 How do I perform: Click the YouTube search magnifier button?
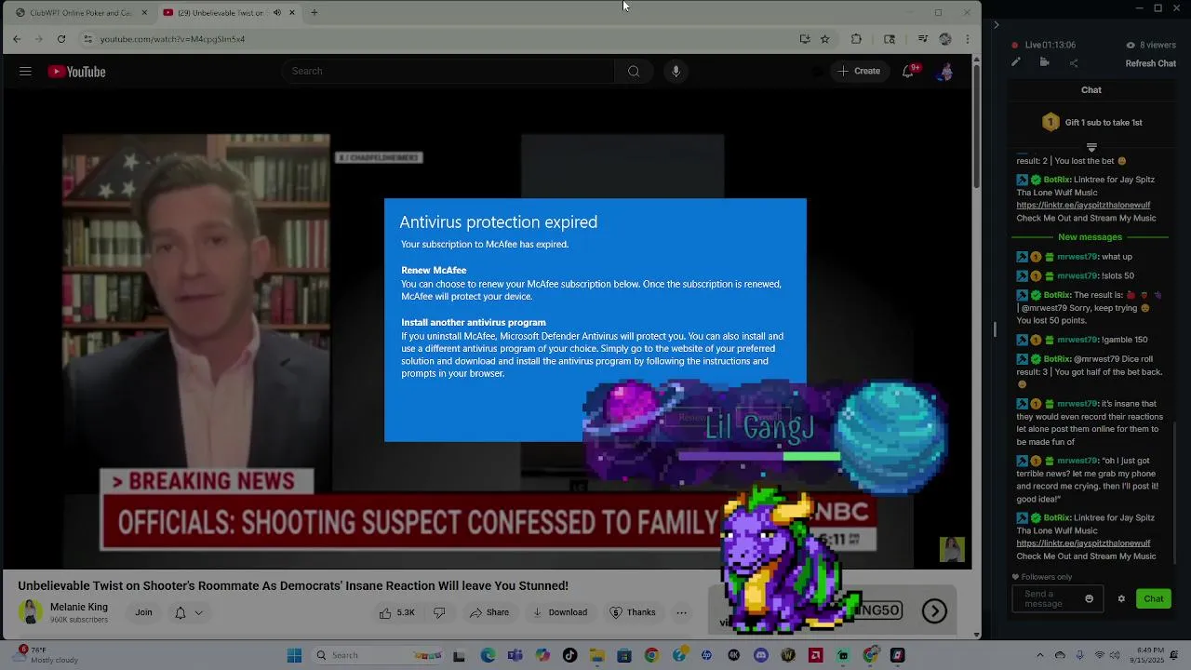tap(634, 72)
